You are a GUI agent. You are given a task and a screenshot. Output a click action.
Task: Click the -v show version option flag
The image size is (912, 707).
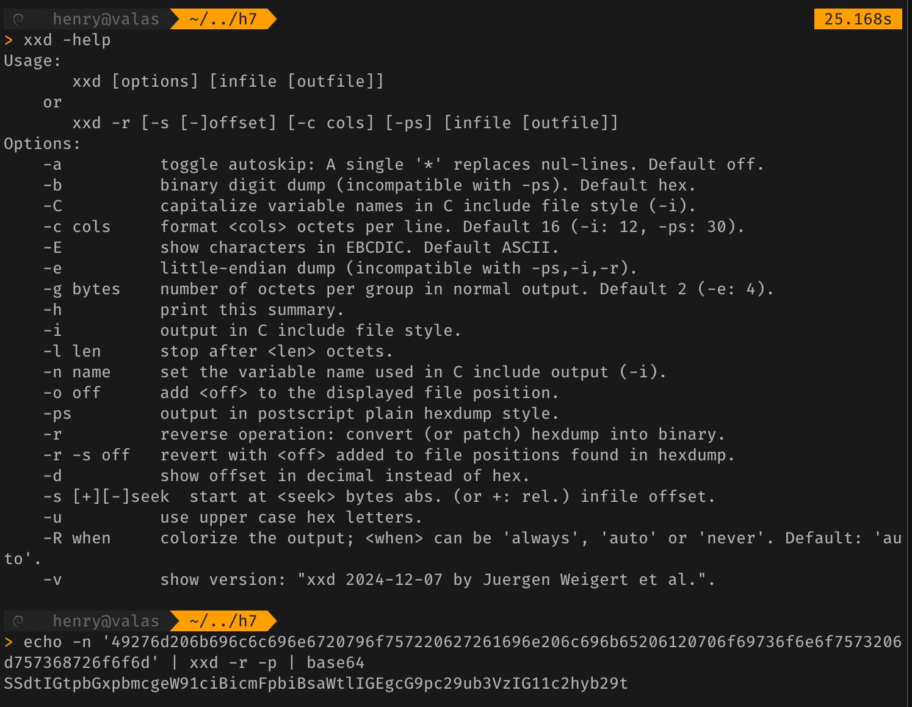pos(52,580)
